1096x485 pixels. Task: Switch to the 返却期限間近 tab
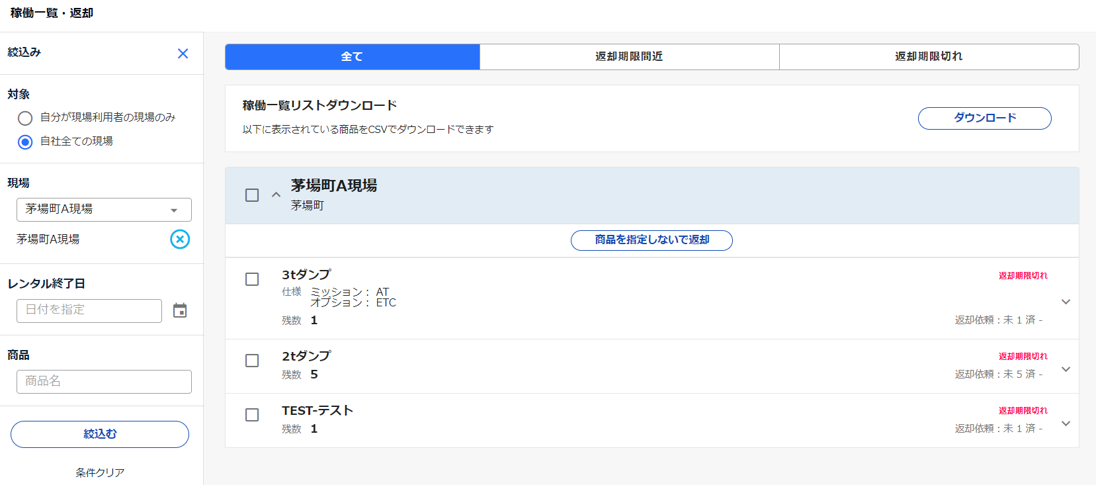629,57
